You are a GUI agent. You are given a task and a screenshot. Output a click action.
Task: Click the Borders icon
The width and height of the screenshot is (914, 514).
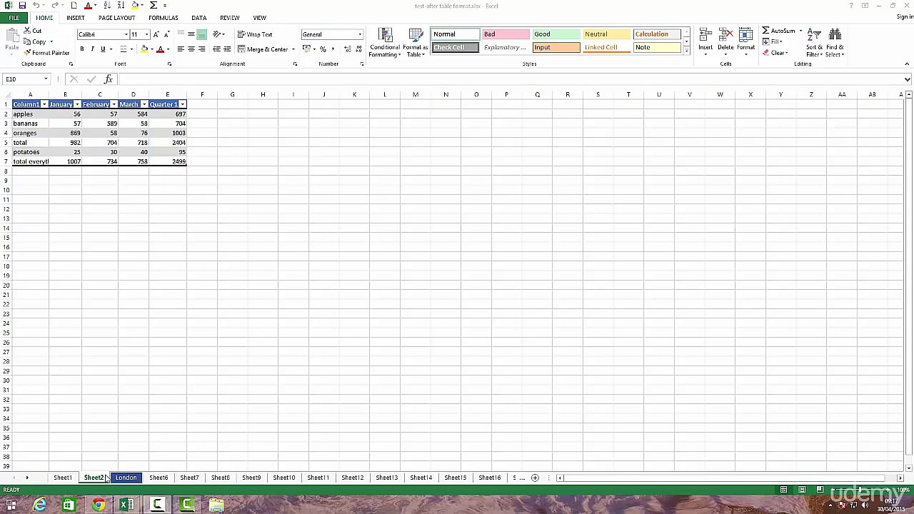point(123,49)
